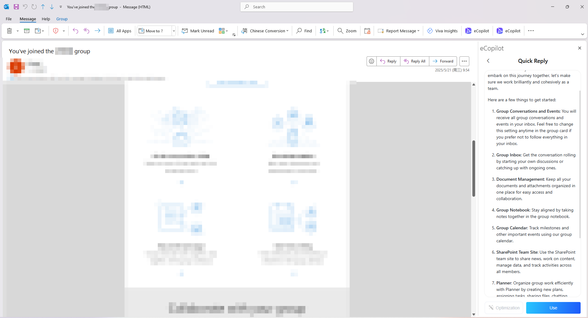Add an emoji reaction to the message
The width and height of the screenshot is (588, 318).
[371, 61]
